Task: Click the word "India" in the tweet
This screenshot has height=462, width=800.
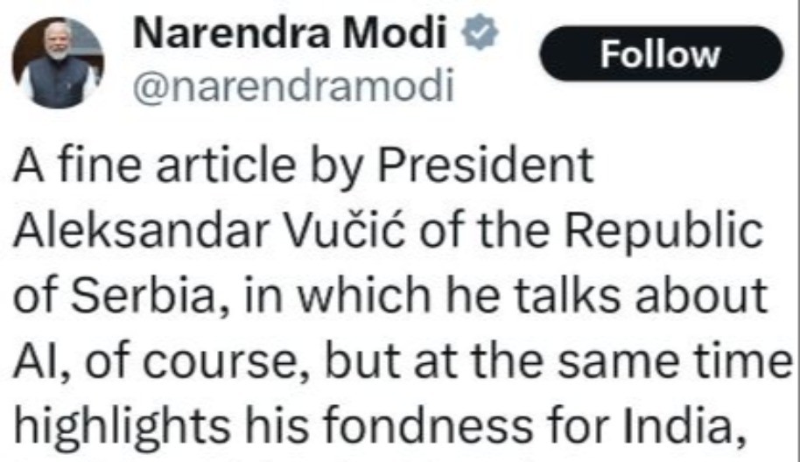Action: click(701, 423)
